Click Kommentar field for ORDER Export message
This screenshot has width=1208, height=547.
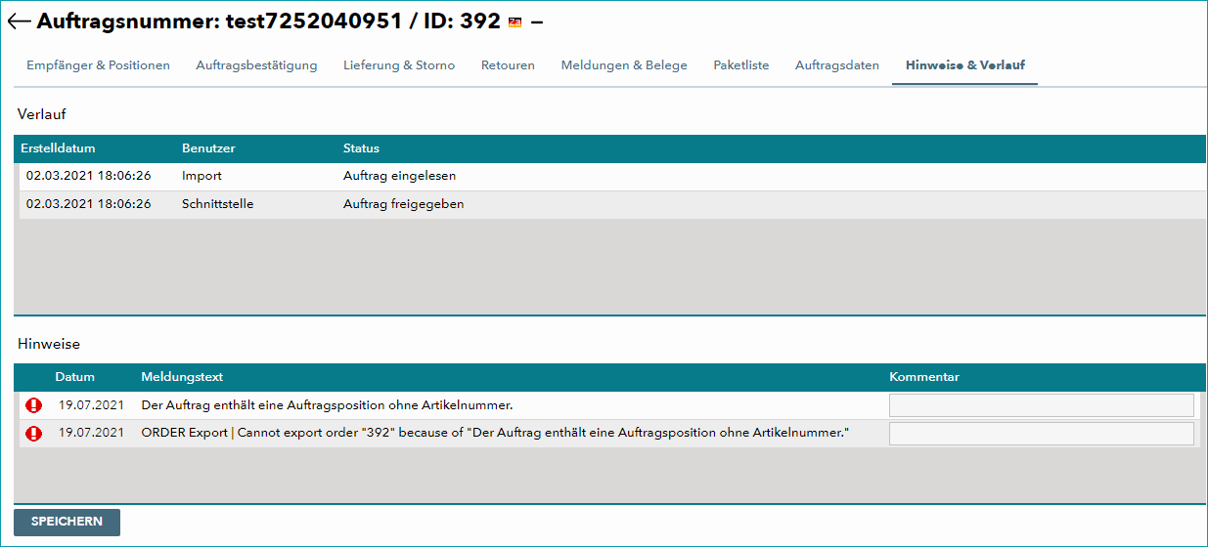point(1041,434)
